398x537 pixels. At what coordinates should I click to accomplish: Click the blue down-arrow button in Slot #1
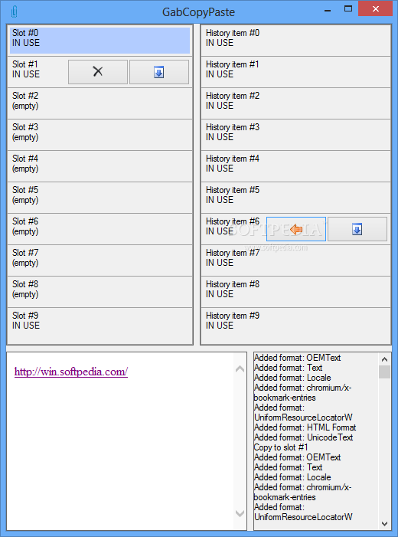(x=159, y=72)
